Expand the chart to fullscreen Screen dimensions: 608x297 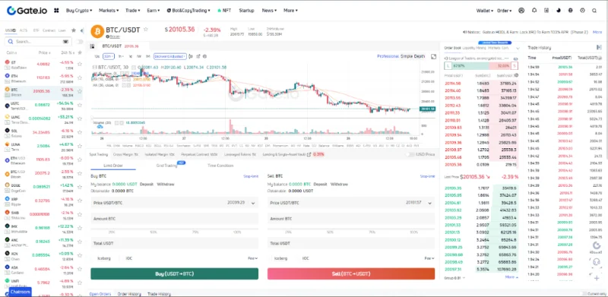coord(434,57)
